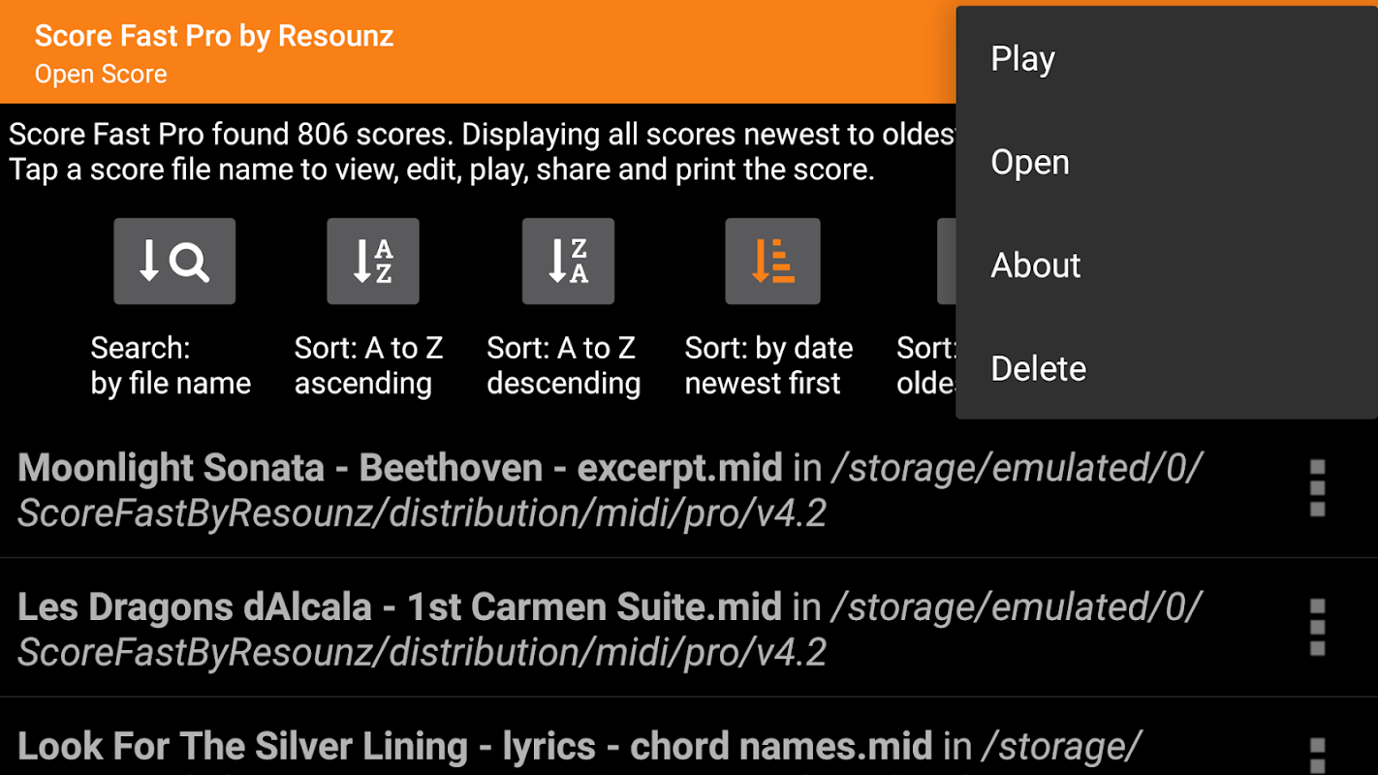Viewport: 1378px width, 775px height.
Task: Sort scores Z to A descending icon
Action: pos(568,262)
